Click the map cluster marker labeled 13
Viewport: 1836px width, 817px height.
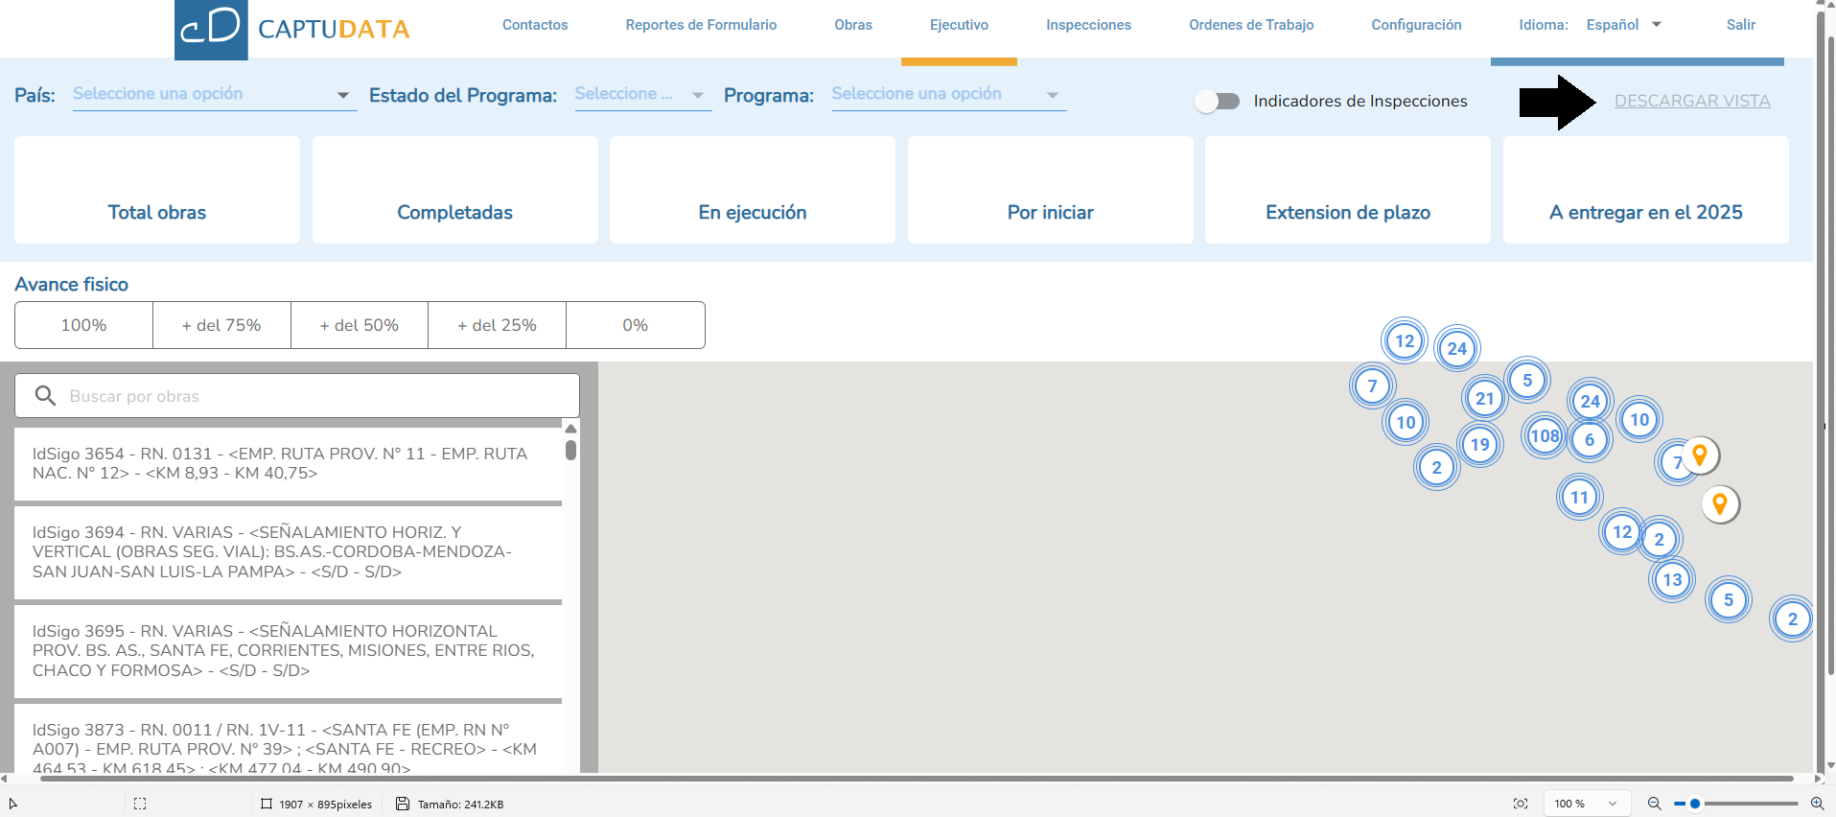coord(1672,580)
